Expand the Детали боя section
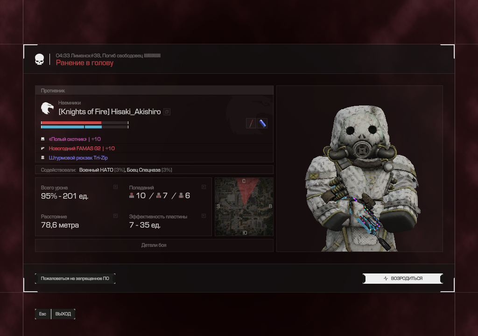478x336 pixels. [154, 245]
